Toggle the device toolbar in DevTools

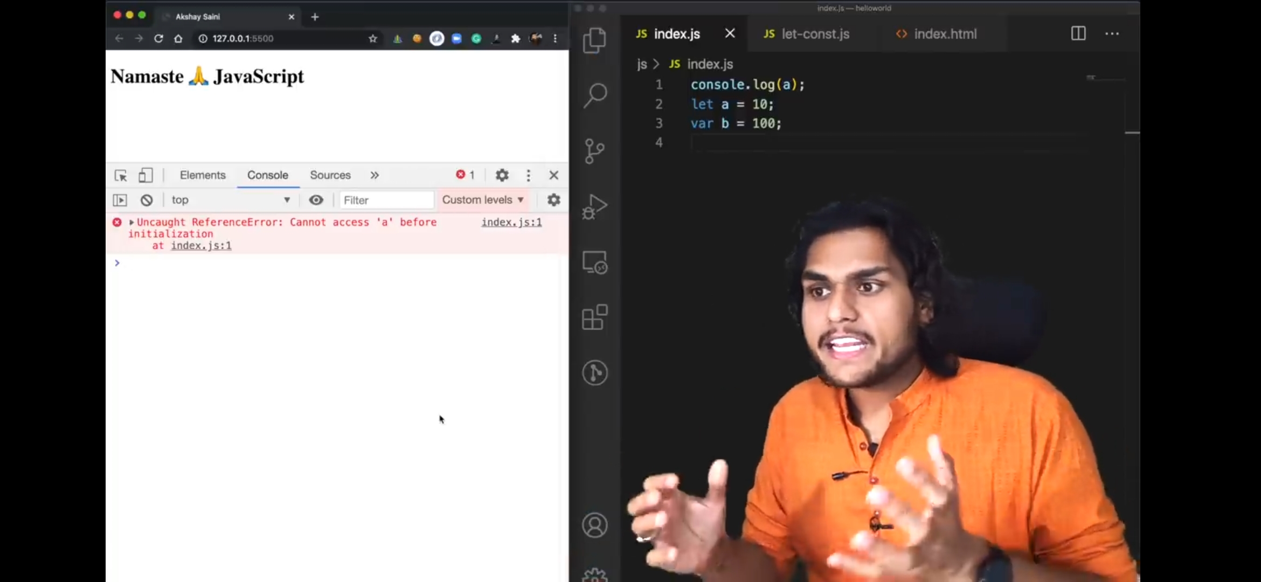pos(145,175)
